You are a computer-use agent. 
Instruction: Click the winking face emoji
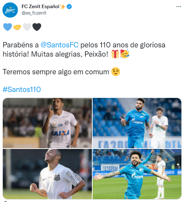click(x=116, y=71)
